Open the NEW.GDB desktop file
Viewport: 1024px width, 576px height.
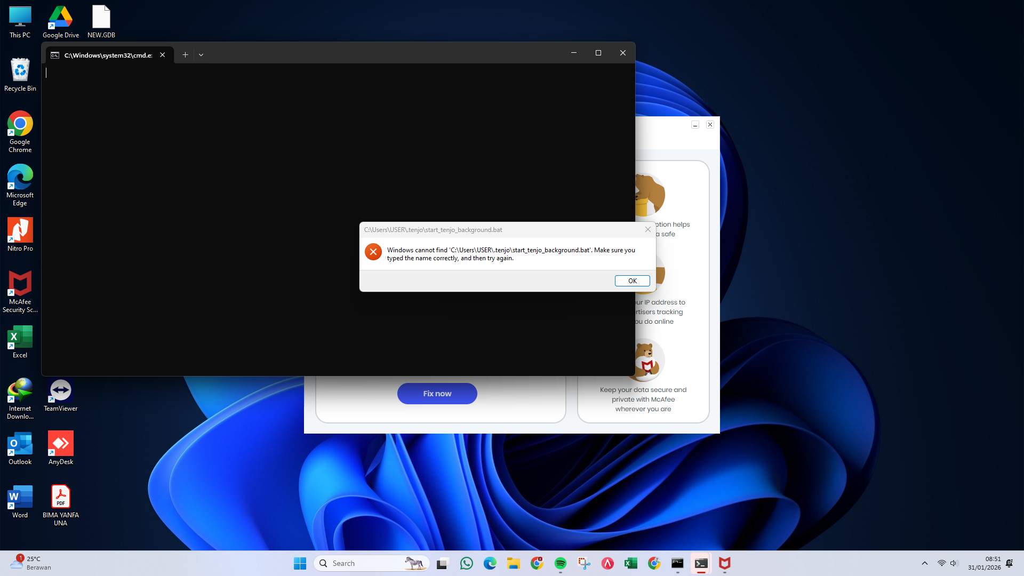tap(101, 16)
